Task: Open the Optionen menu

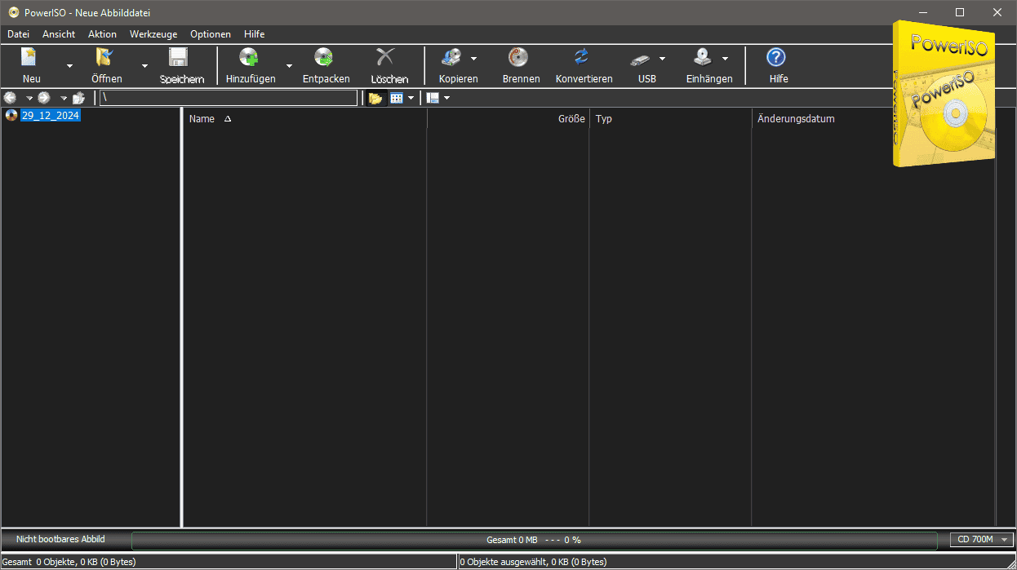Action: coord(211,34)
